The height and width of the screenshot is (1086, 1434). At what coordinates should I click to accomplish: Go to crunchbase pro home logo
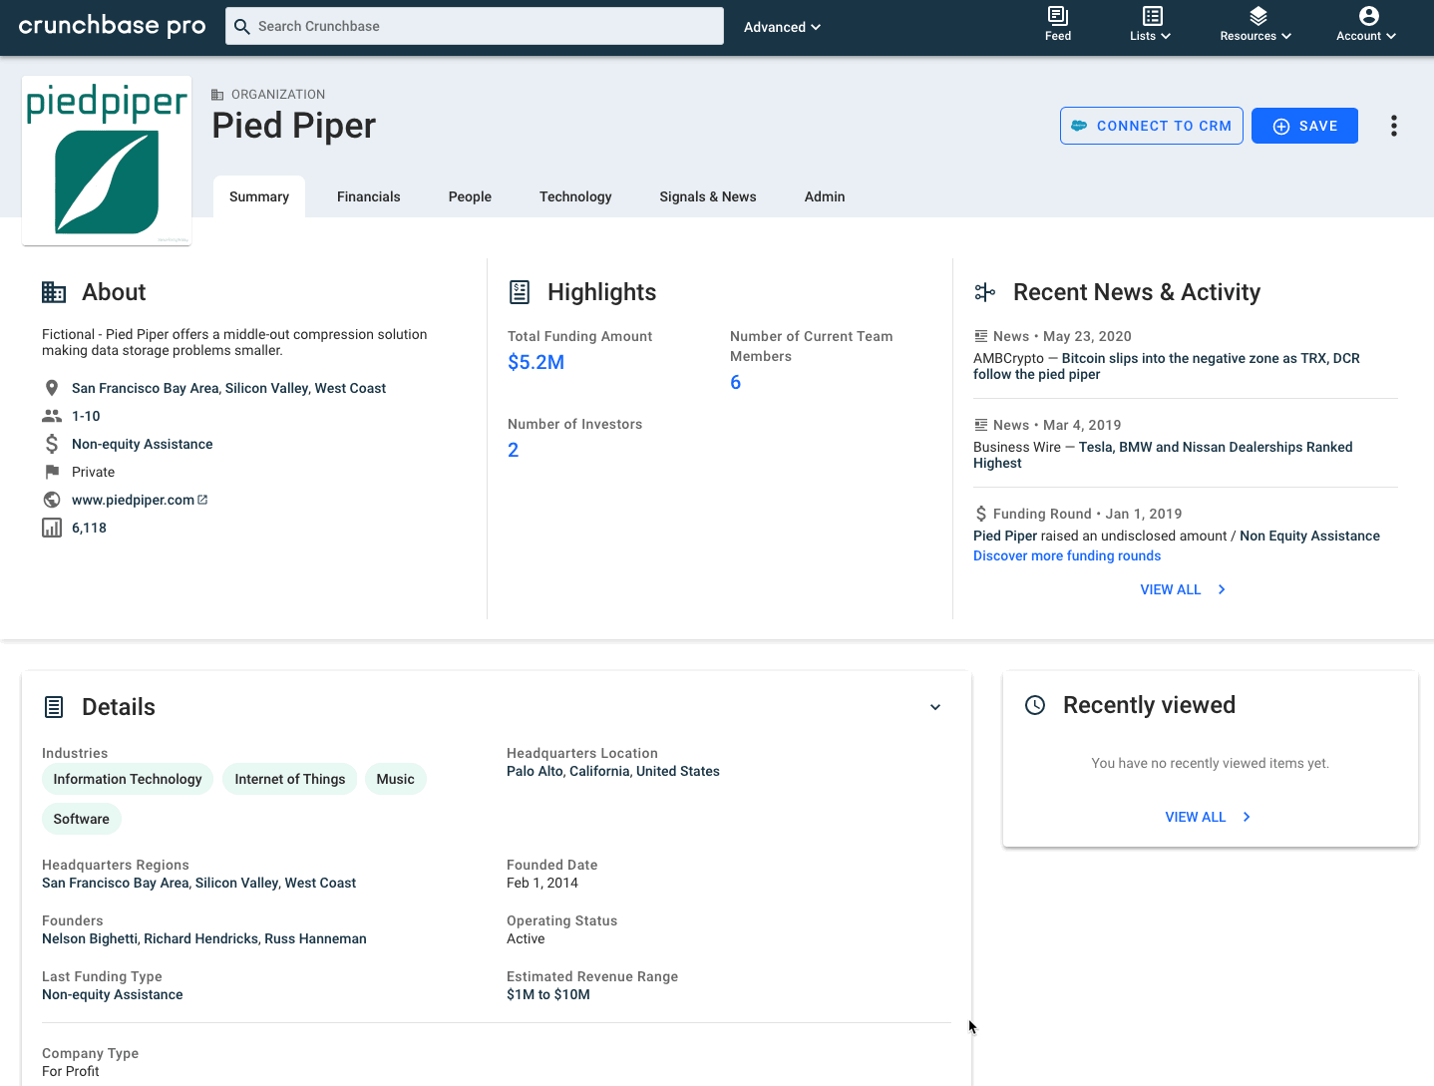(x=113, y=26)
